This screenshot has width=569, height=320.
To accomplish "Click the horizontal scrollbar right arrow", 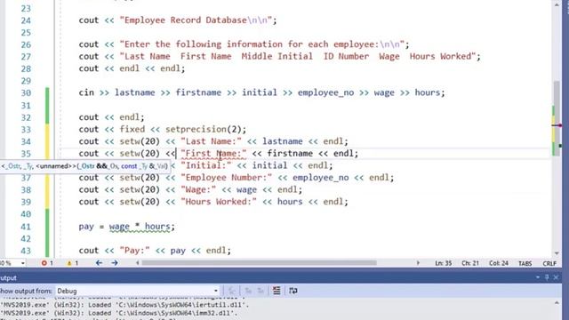I will [418, 263].
